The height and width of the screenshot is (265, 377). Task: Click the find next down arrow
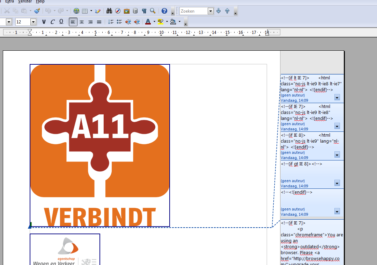(219, 11)
